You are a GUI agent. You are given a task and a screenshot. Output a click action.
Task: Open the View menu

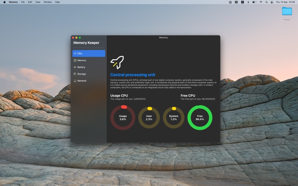point(38,2)
